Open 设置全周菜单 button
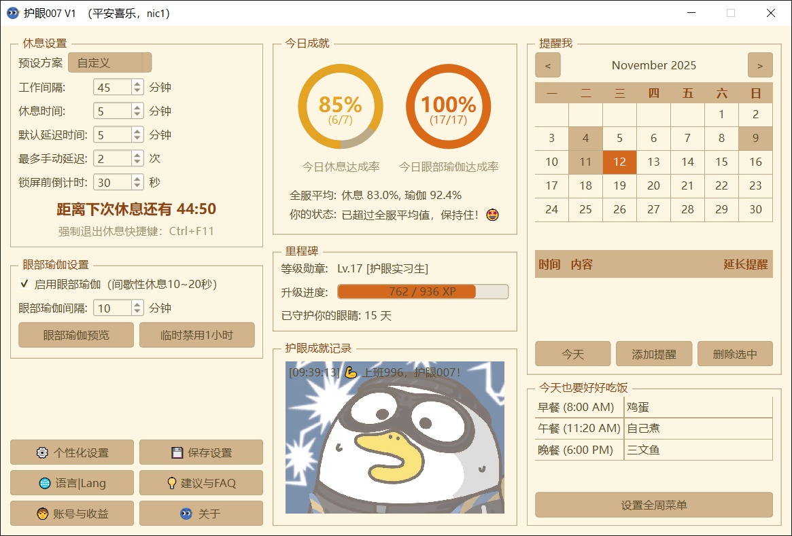 click(x=653, y=505)
